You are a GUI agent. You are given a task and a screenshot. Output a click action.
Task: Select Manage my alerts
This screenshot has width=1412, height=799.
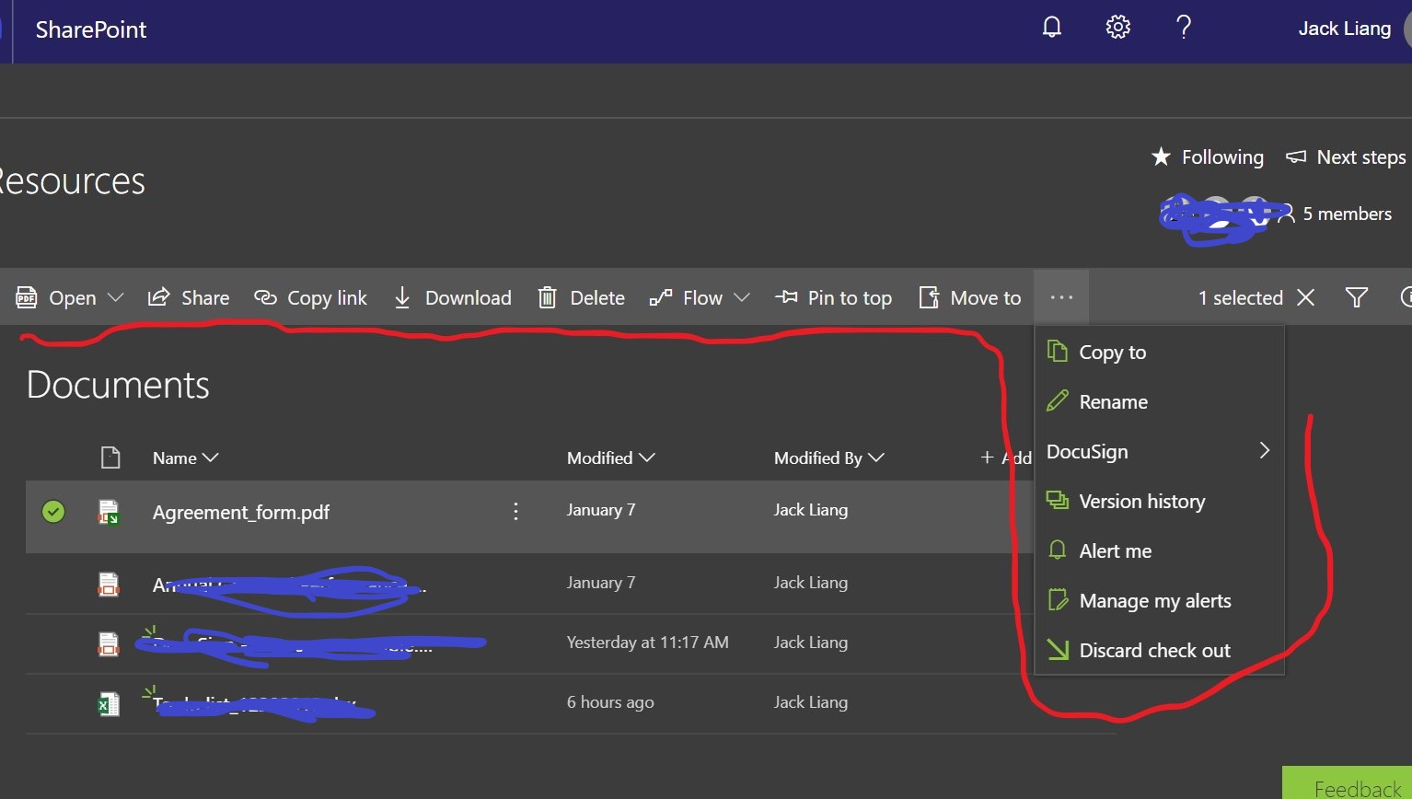tap(1159, 600)
